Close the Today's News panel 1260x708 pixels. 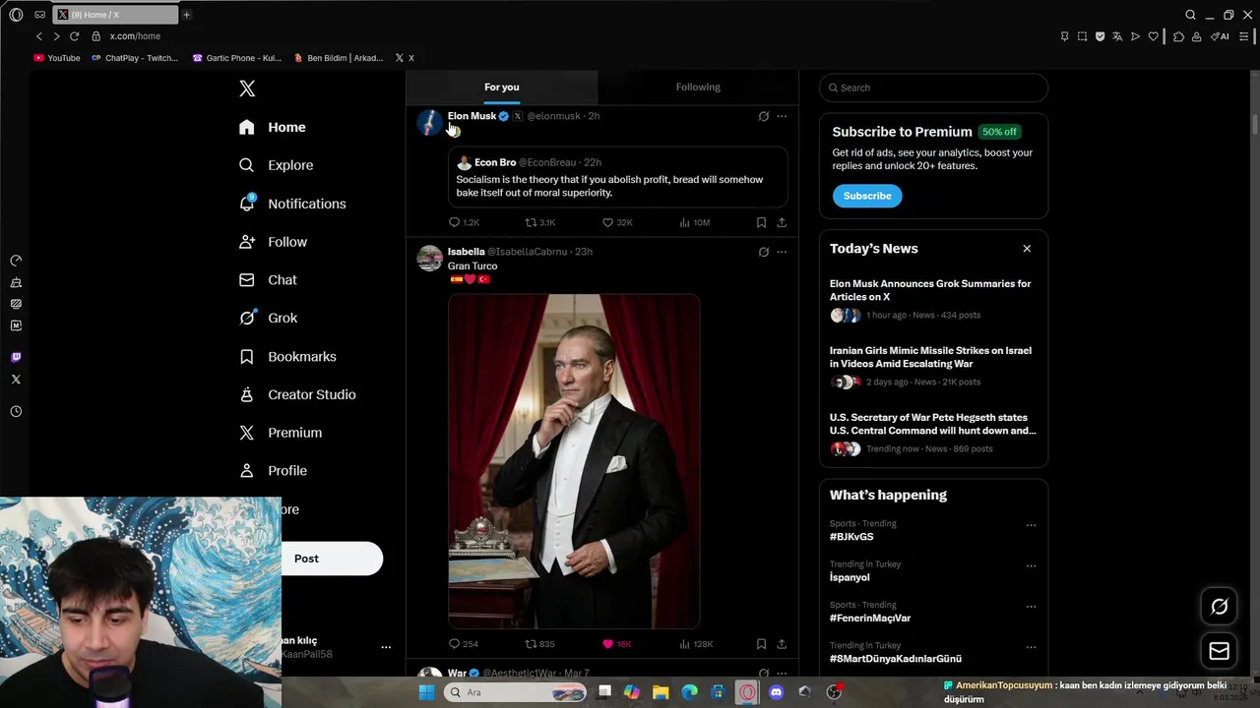pos(1027,249)
